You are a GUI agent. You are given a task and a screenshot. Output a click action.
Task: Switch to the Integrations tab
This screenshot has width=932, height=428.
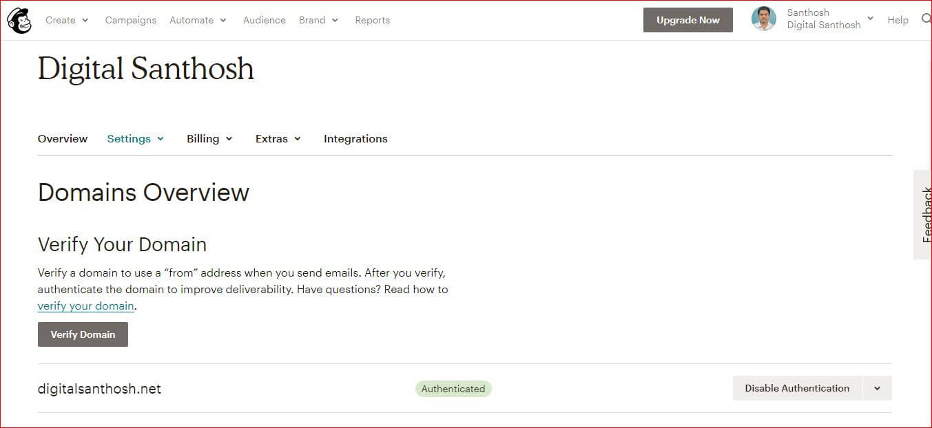click(x=355, y=138)
